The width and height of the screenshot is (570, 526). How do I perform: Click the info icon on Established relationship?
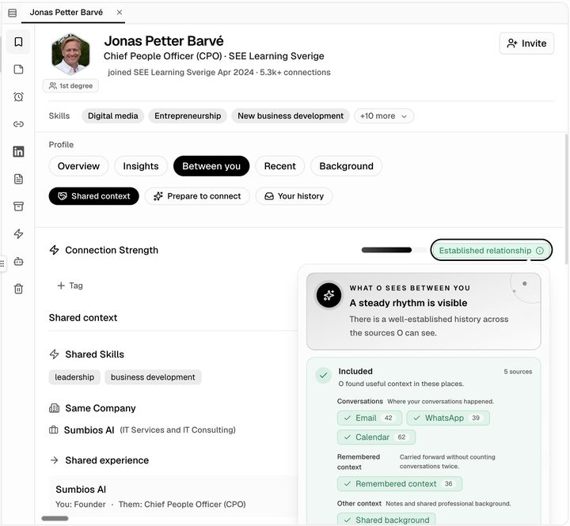(x=540, y=251)
